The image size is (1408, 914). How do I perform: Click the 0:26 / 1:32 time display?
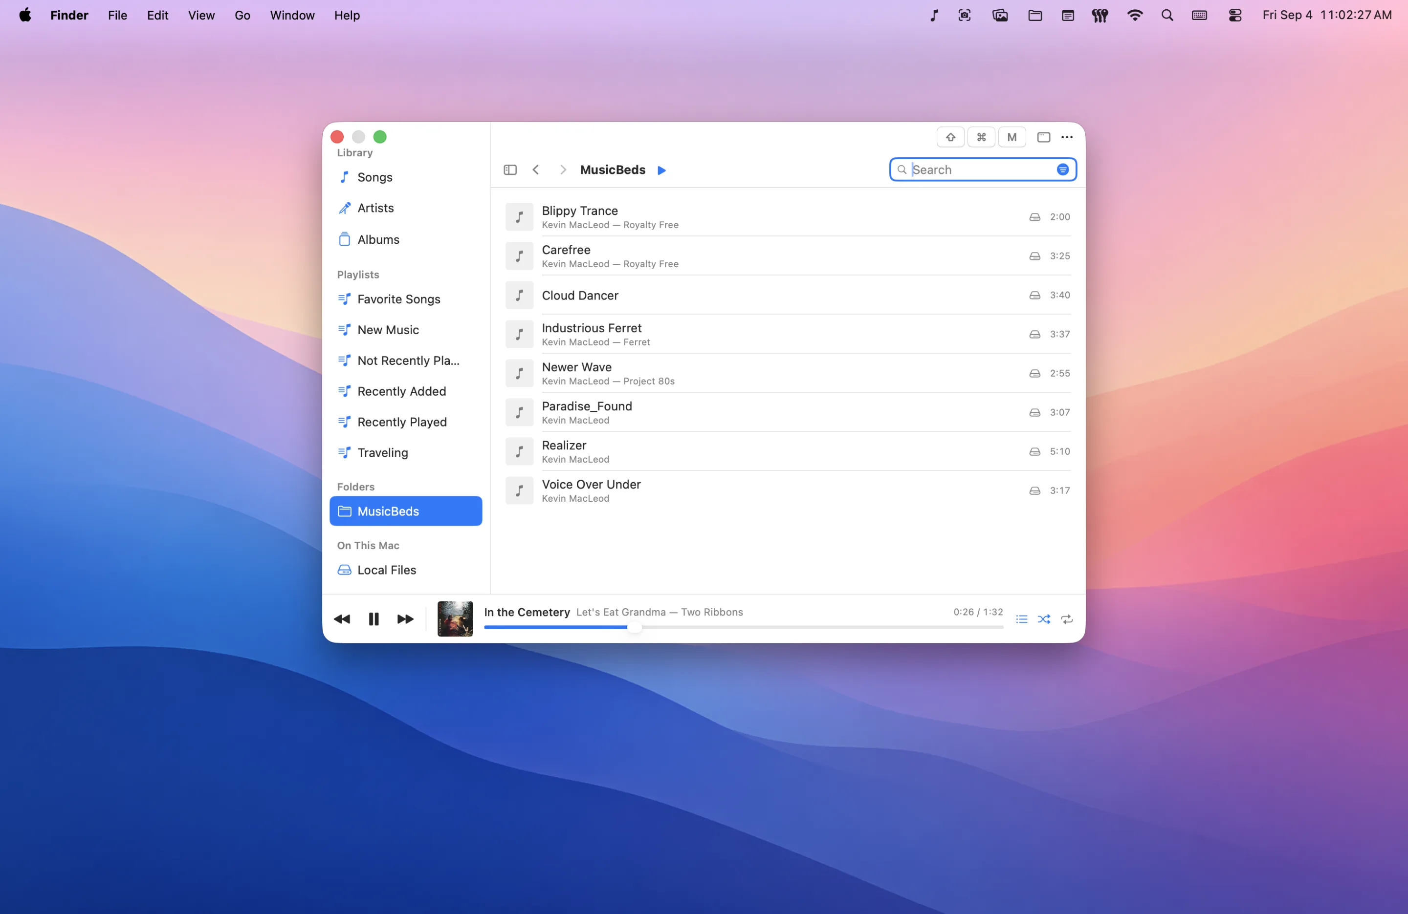pyautogui.click(x=978, y=612)
